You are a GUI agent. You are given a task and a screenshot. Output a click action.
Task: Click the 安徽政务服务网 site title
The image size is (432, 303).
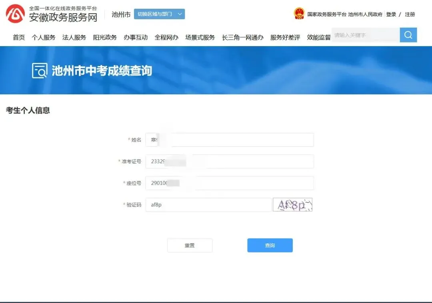pyautogui.click(x=63, y=17)
